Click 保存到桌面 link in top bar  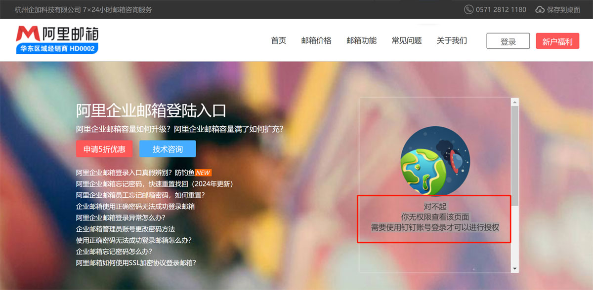[563, 9]
